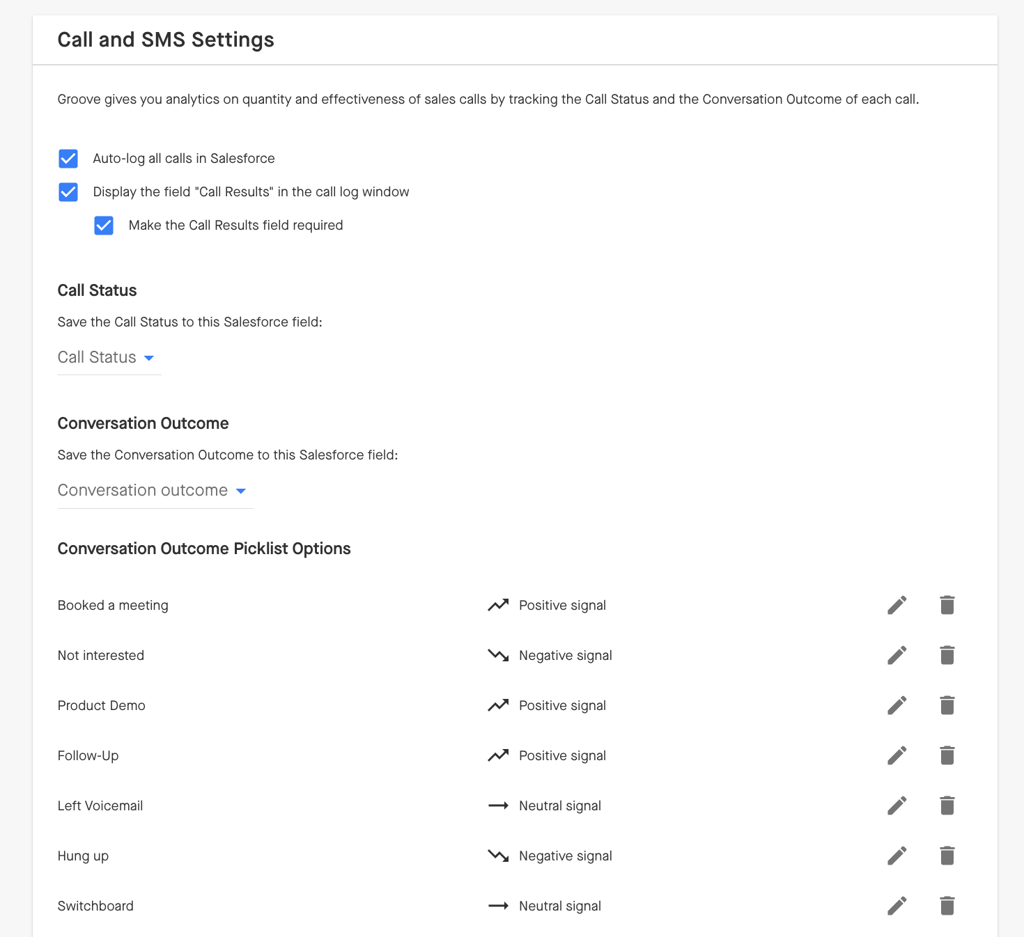Delete the Product Demo outcome
The width and height of the screenshot is (1024, 937).
click(x=947, y=705)
